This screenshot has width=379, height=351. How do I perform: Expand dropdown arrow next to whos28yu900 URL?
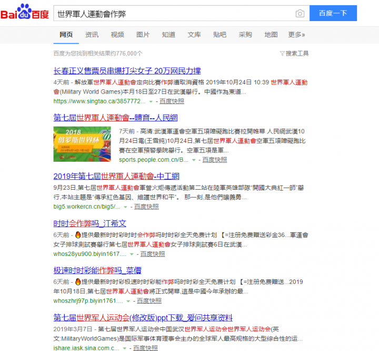pos(132,254)
